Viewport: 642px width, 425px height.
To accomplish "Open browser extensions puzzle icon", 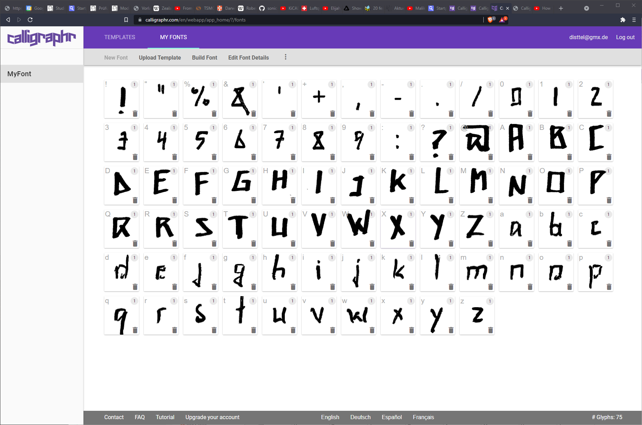I will (623, 20).
